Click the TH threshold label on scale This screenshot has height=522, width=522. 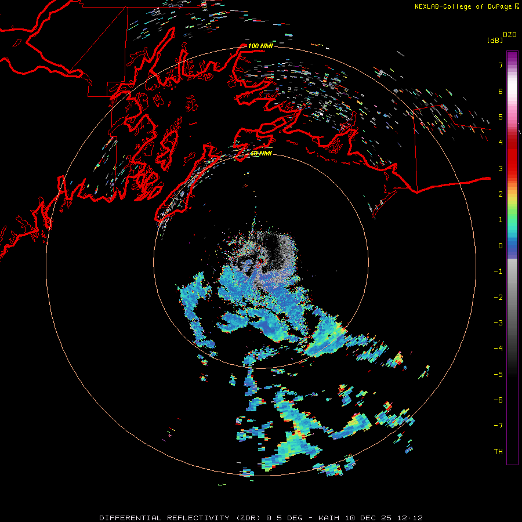click(x=498, y=452)
